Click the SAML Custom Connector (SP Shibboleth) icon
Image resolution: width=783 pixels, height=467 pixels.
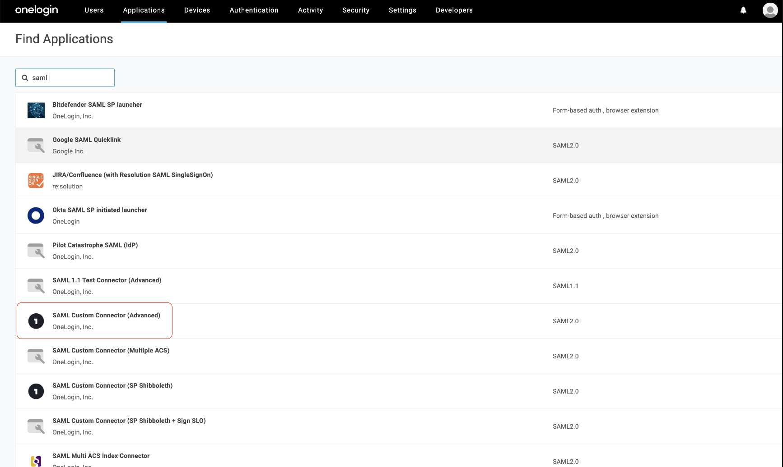[x=36, y=391]
